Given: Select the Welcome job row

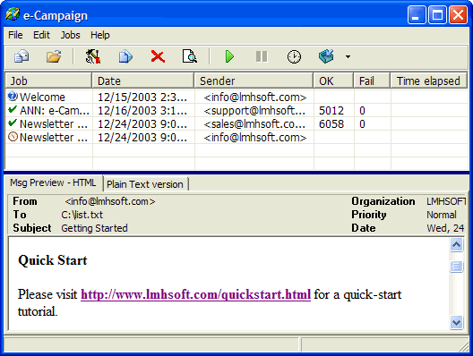Looking at the screenshot, I should (236, 97).
